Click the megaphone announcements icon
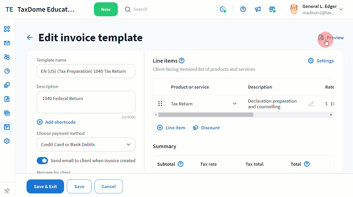The image size is (353, 197). tap(258, 9)
